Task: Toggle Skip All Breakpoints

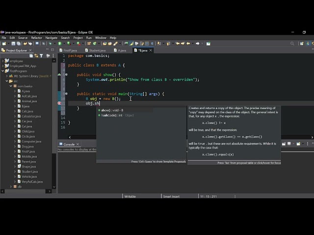Action: point(44,44)
